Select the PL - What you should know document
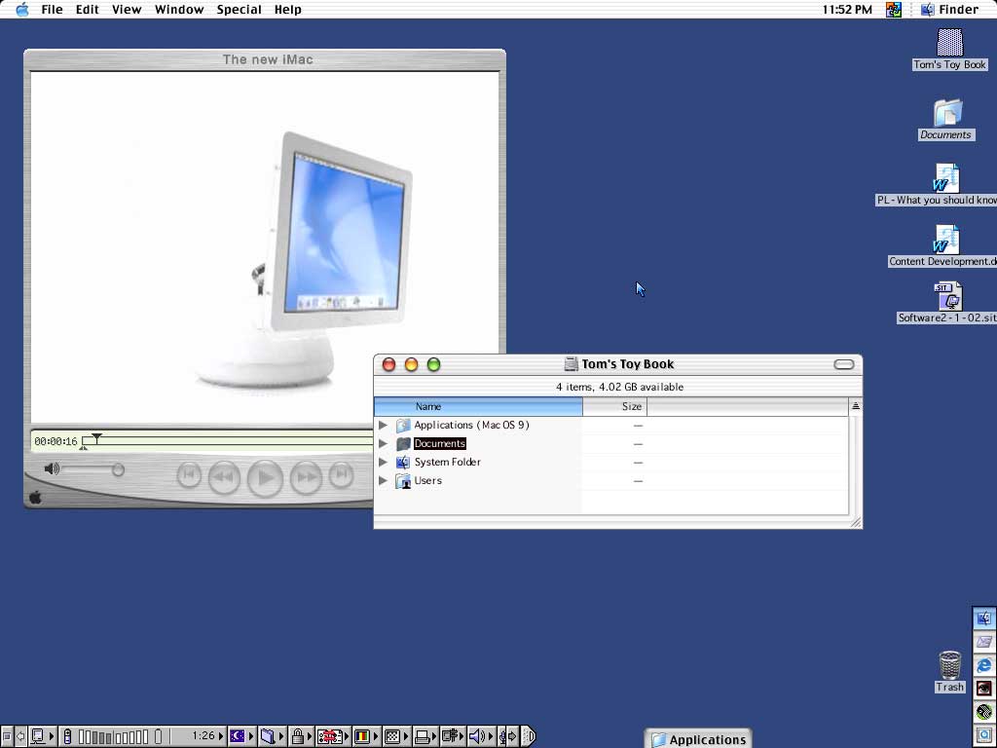The width and height of the screenshot is (997, 748). [946, 178]
